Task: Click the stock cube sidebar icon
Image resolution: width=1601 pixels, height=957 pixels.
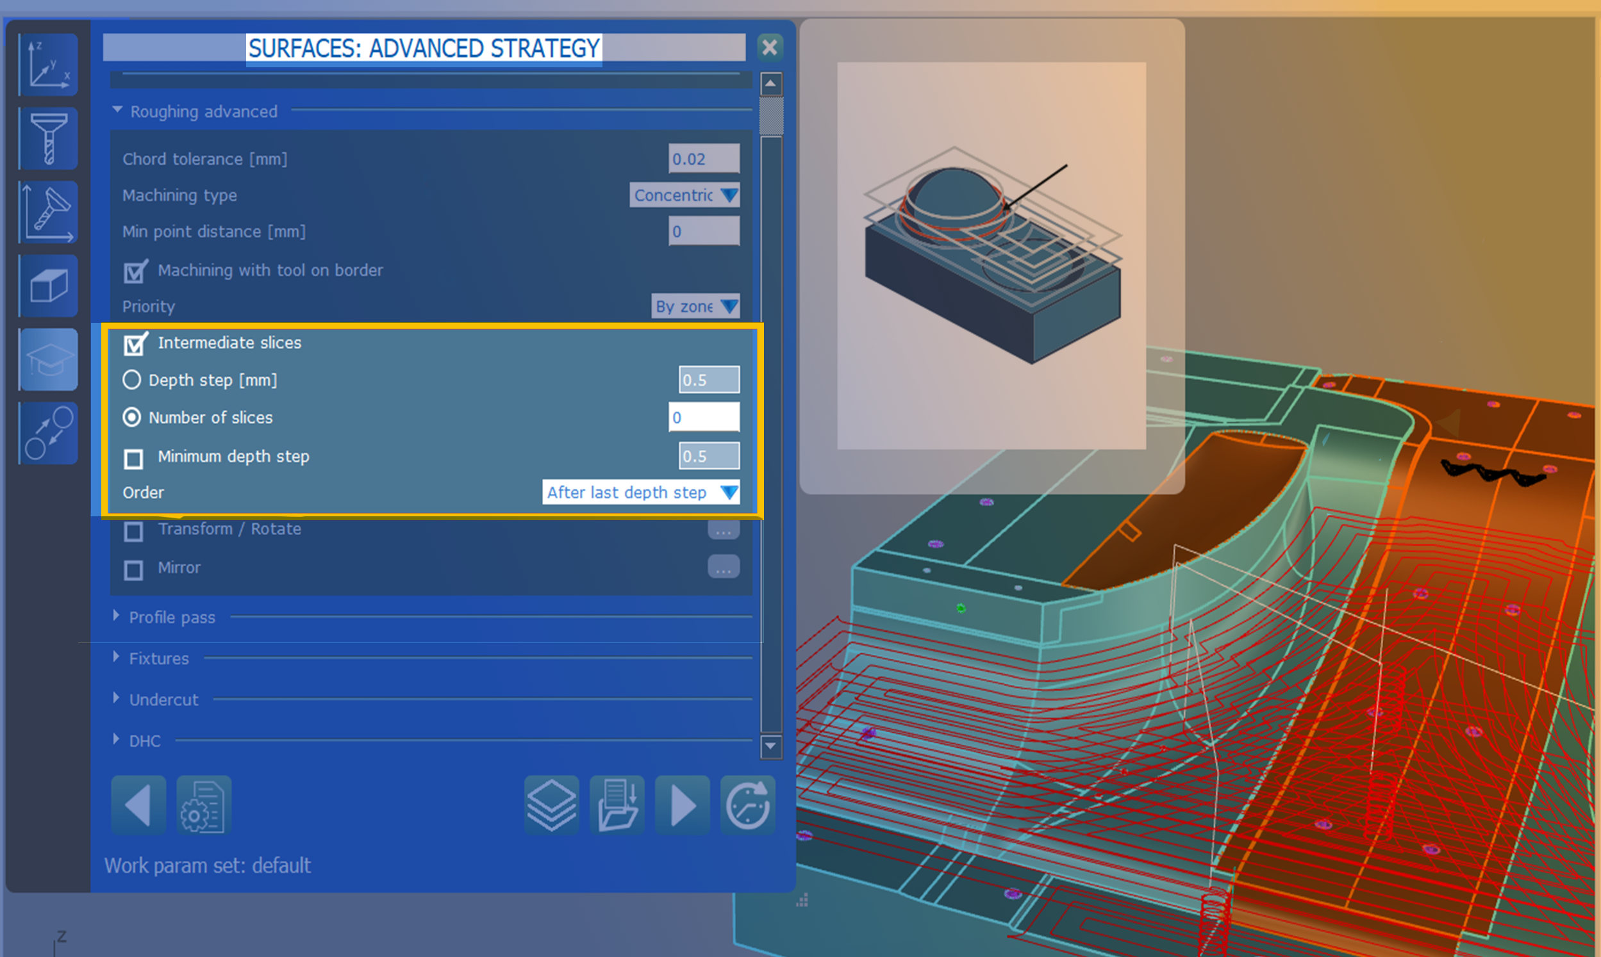Action: (48, 286)
